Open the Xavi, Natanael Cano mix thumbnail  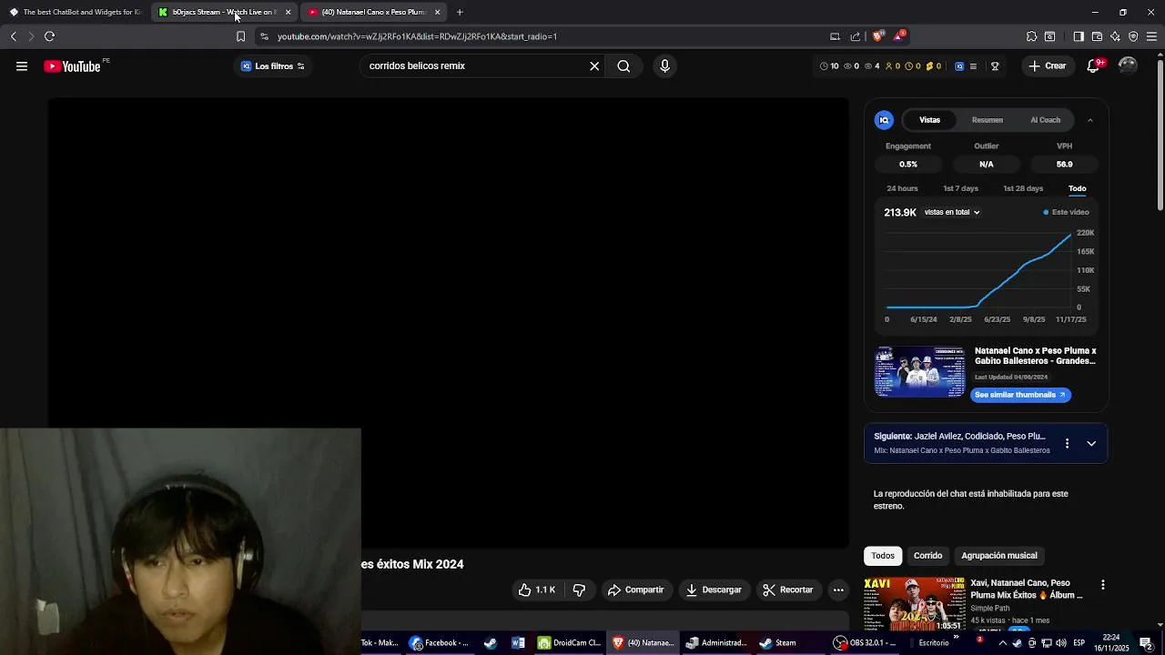click(915, 604)
